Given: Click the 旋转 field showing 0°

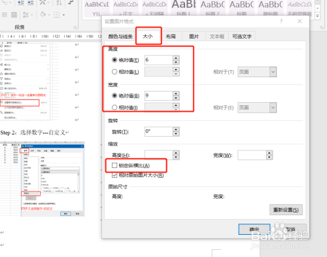Looking at the screenshot, I should coord(159,131).
